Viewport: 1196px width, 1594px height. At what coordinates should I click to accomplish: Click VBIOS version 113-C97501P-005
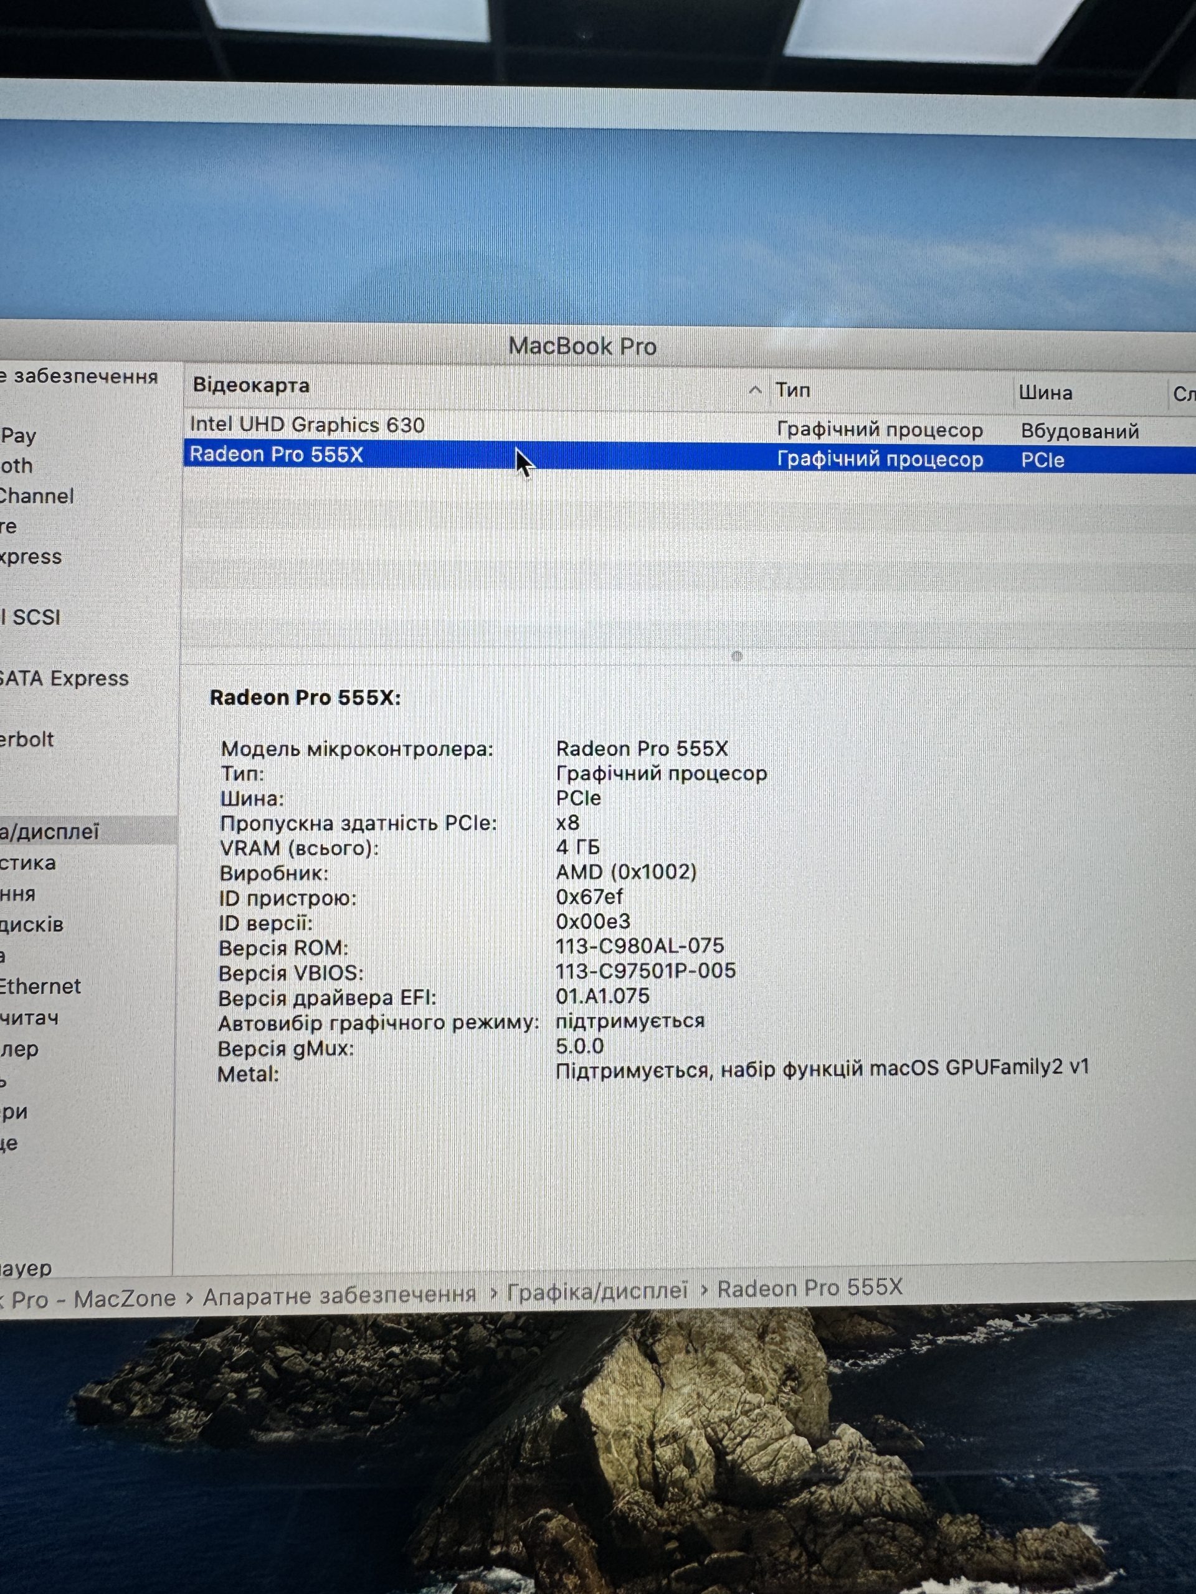click(645, 971)
